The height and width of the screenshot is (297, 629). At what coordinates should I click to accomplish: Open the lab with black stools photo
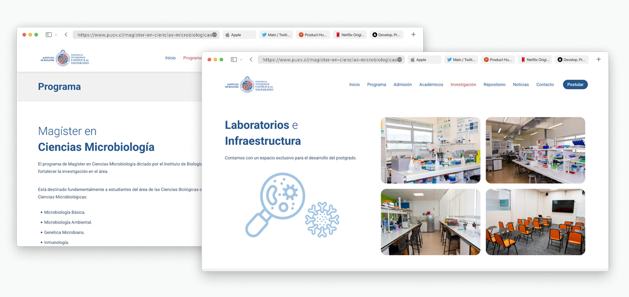tap(430, 222)
